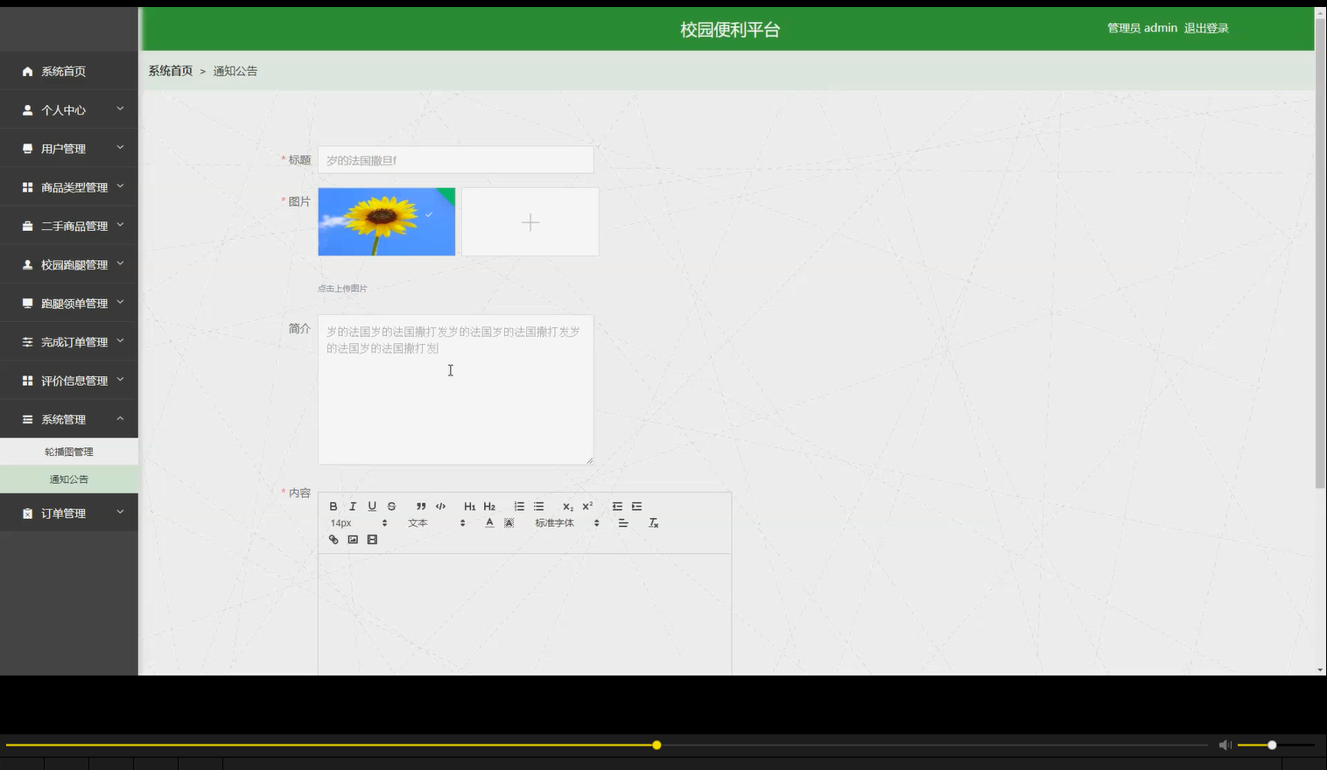1327x770 pixels.
Task: Apply superscript formatting
Action: [587, 507]
